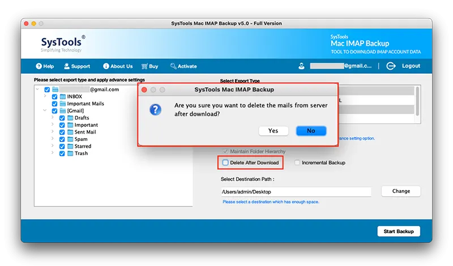453x266 pixels.
Task: Uncheck the [Gmail] checkbox
Action: (54, 110)
